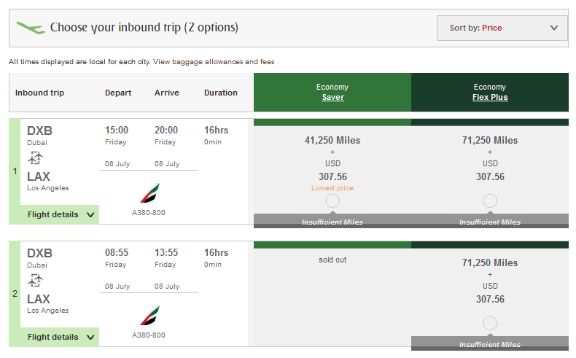Click the connecting-flight icon on flight 1
Image resolution: width=576 pixels, height=358 pixels.
35,158
